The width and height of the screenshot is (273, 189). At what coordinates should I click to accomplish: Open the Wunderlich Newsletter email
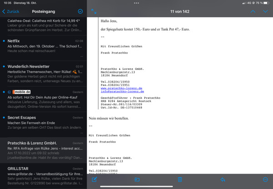(x=43, y=74)
